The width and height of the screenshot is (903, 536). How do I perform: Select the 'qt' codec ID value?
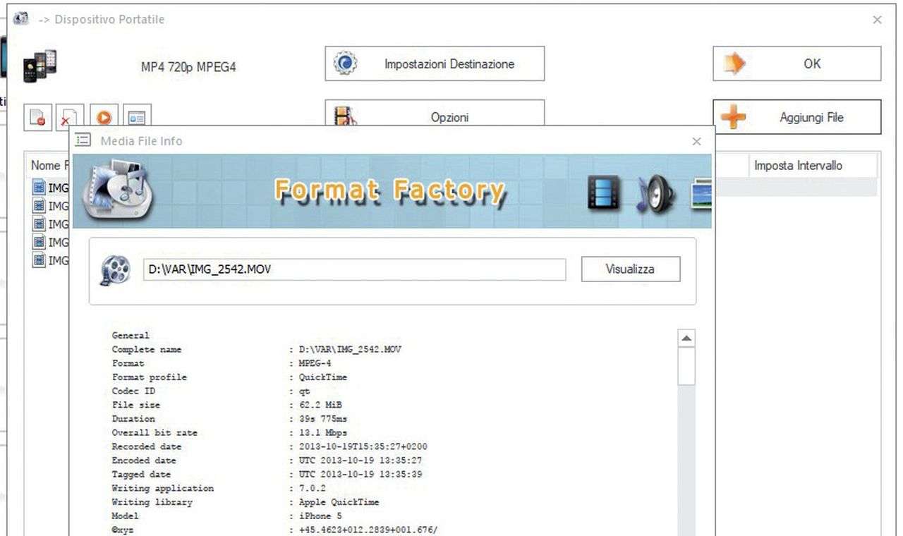coord(304,391)
